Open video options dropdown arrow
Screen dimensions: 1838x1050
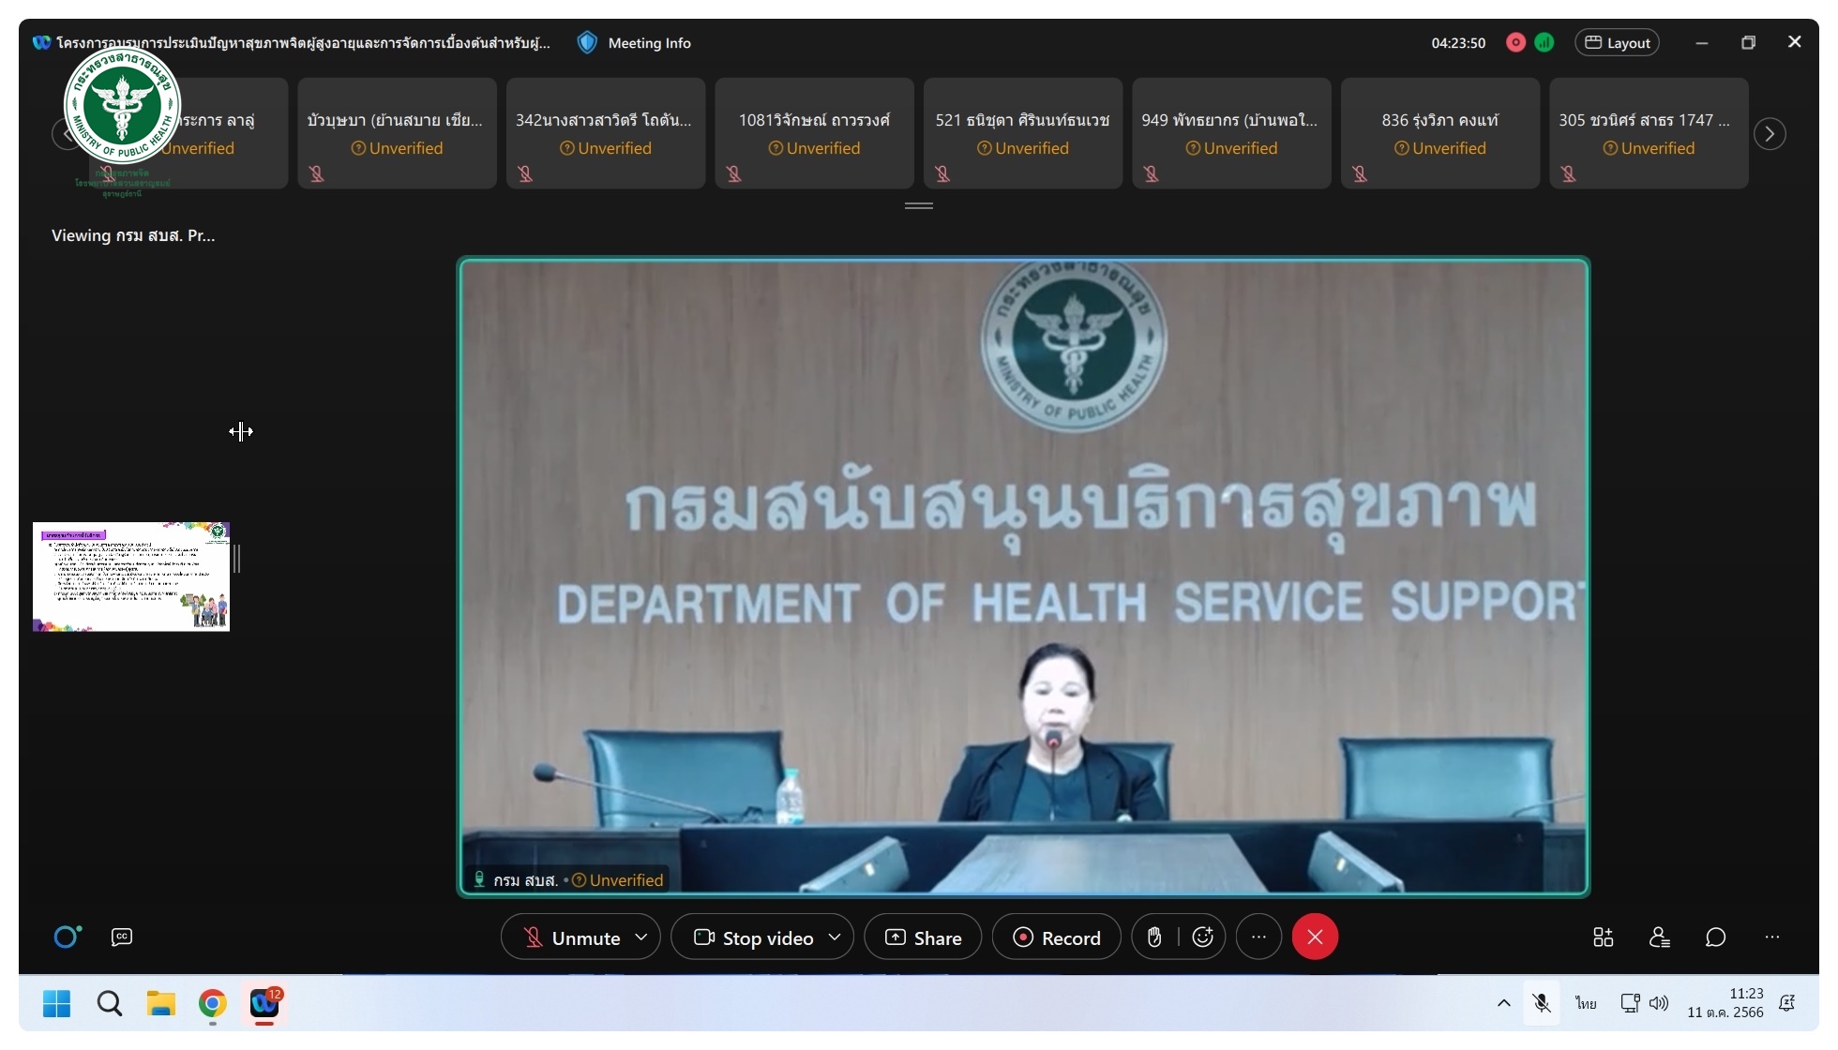(835, 937)
